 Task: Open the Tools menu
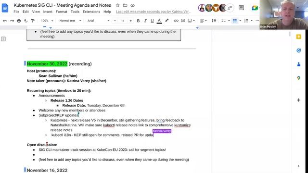pyautogui.click(x=75, y=12)
